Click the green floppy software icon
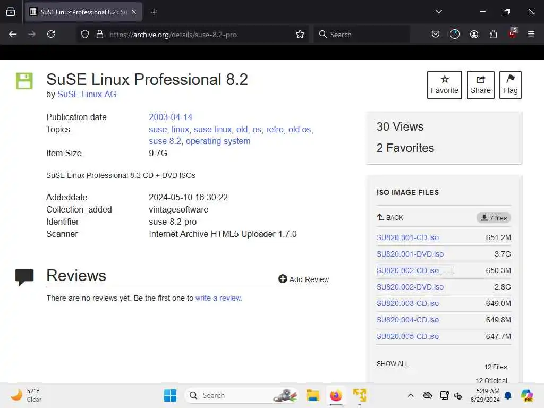The height and width of the screenshot is (408, 544). (24, 81)
